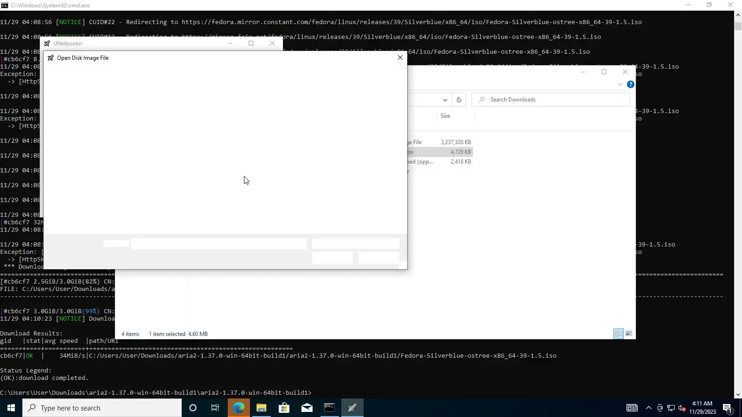Close the Open Disk Image File dialog
742x417 pixels.
(400, 57)
